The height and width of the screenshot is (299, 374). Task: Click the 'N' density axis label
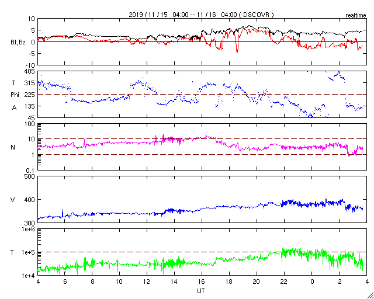13,147
